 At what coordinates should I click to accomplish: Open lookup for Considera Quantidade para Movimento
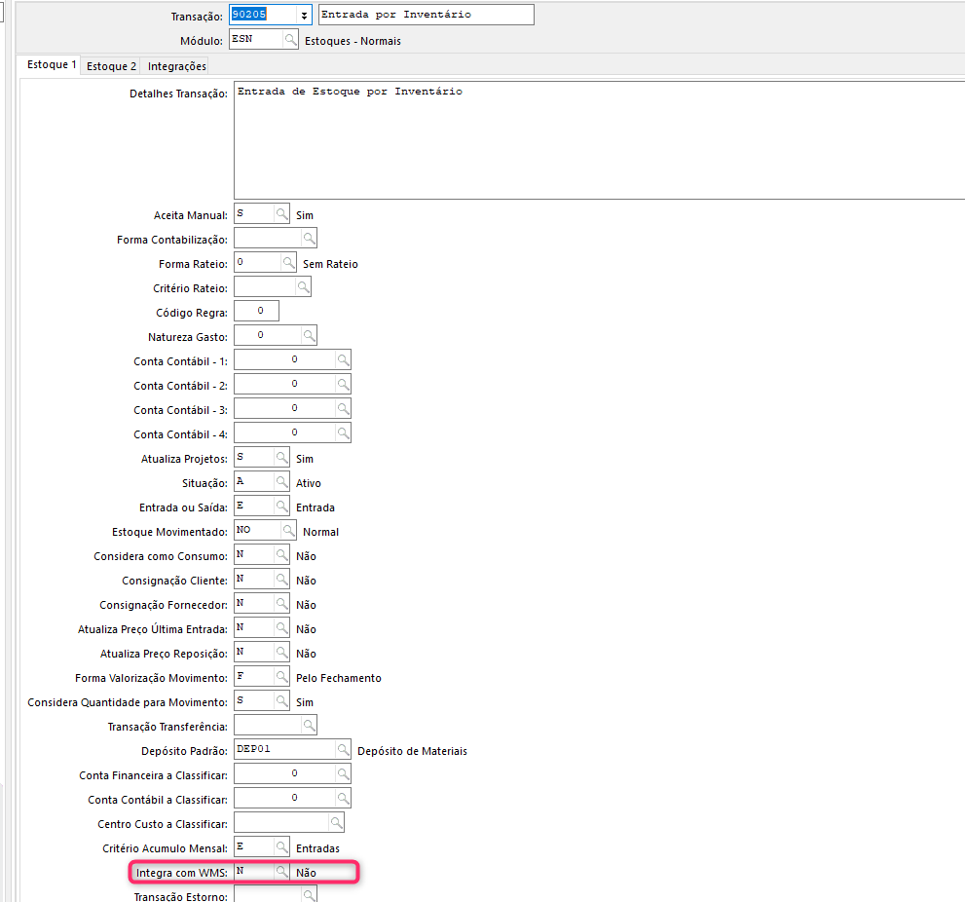pyautogui.click(x=281, y=700)
